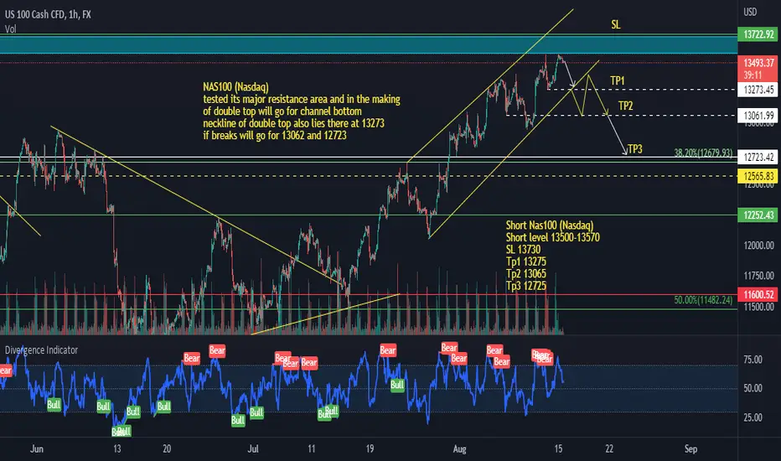781x461 pixels.
Task: Click the 11750.00 price axis value
Action: point(758,276)
